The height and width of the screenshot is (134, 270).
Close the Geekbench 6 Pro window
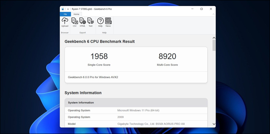(x=211, y=9)
